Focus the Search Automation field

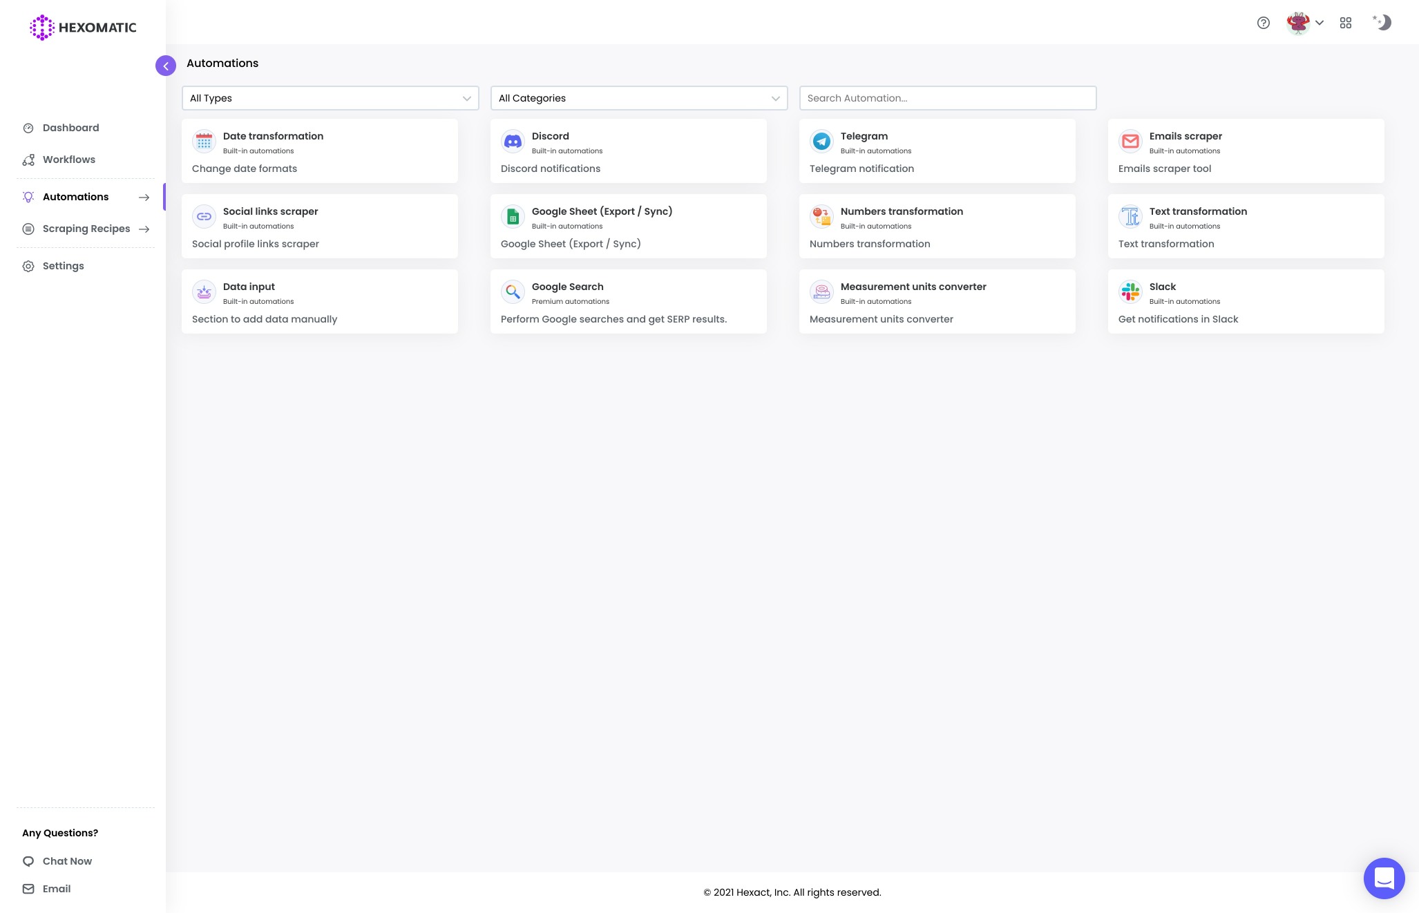point(948,98)
